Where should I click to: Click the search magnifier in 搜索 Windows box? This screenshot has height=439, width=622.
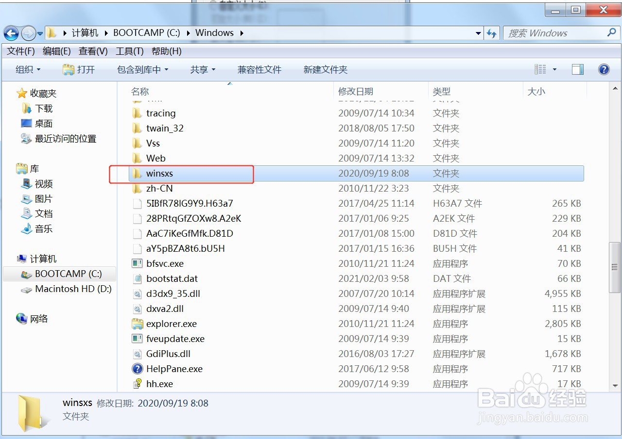click(x=611, y=33)
